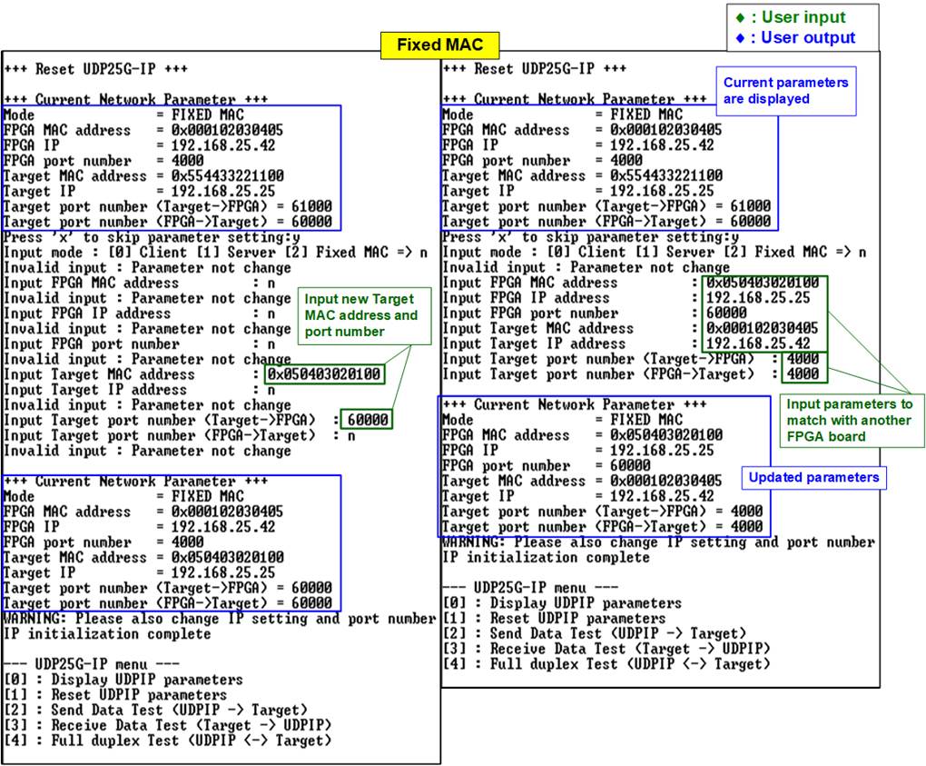This screenshot has height=766, width=926.
Task: Select "Input Target IP address : n" in left console
Action: (140, 390)
